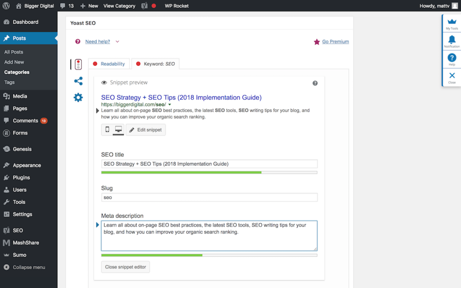Image resolution: width=461 pixels, height=288 pixels.
Task: Click the Need help? link
Action: [98, 42]
